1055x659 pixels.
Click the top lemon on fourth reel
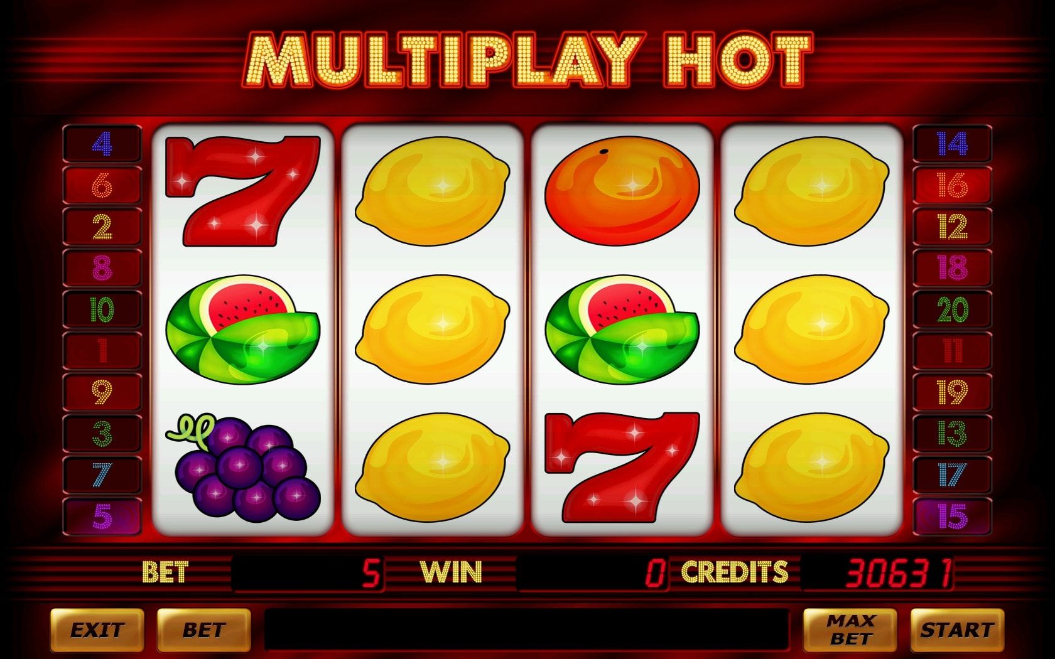click(x=812, y=191)
